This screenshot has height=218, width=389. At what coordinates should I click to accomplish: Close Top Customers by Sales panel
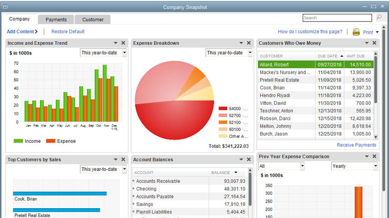pyautogui.click(x=123, y=159)
